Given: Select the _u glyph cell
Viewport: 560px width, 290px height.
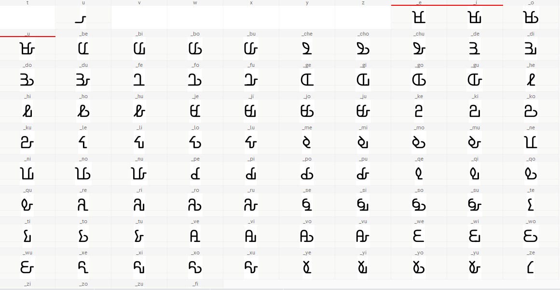Looking at the screenshot, I should 27,45.
